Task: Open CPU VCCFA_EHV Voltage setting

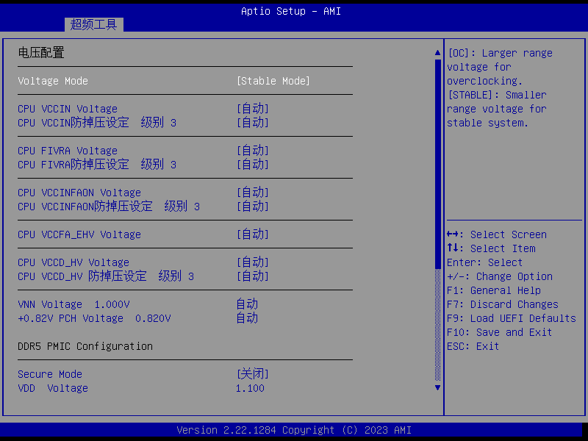Action: 252,234
